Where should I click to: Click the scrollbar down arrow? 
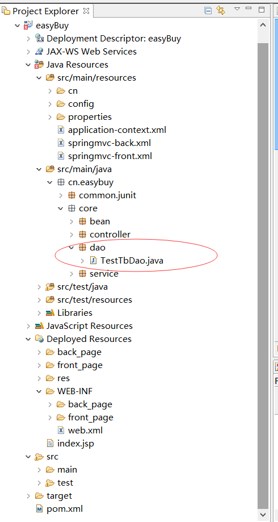pos(263,515)
